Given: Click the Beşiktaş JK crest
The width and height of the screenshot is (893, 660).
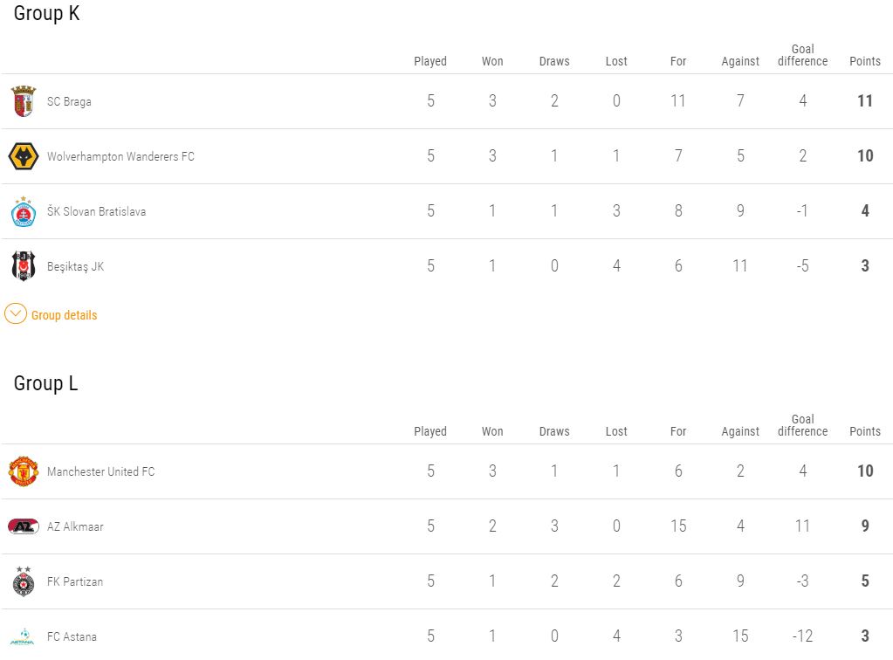Looking at the screenshot, I should tap(24, 266).
